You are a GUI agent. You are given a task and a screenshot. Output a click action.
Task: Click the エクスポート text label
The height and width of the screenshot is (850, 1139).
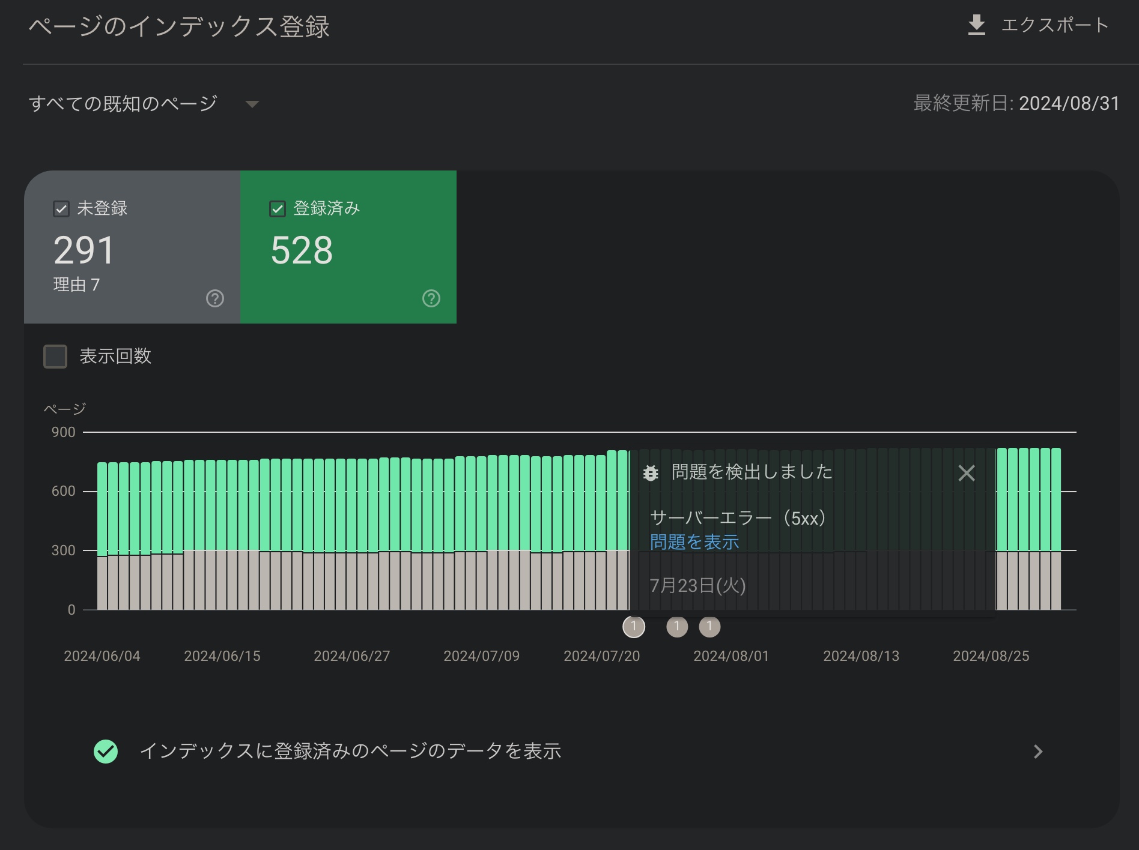point(1054,25)
